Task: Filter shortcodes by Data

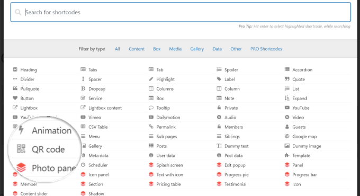Action: (x=217, y=49)
